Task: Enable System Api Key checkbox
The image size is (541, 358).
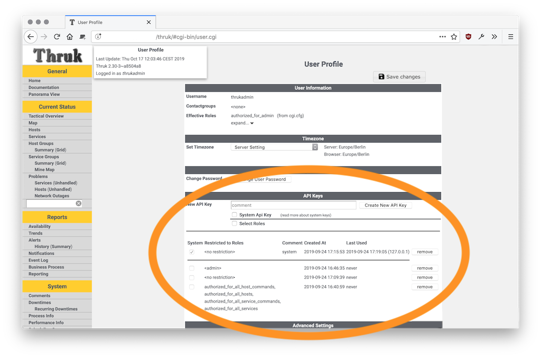Action: (234, 215)
